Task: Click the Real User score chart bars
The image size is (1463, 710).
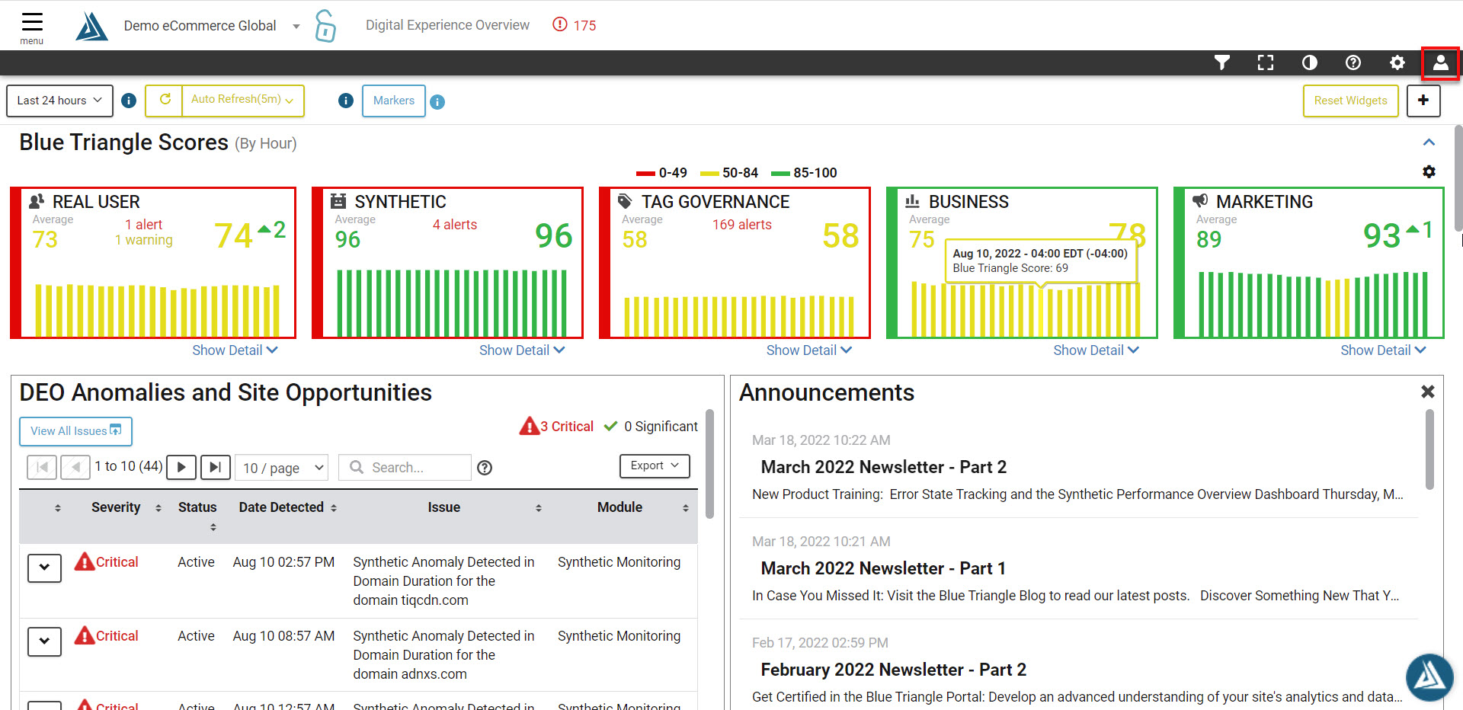Action: 158,310
